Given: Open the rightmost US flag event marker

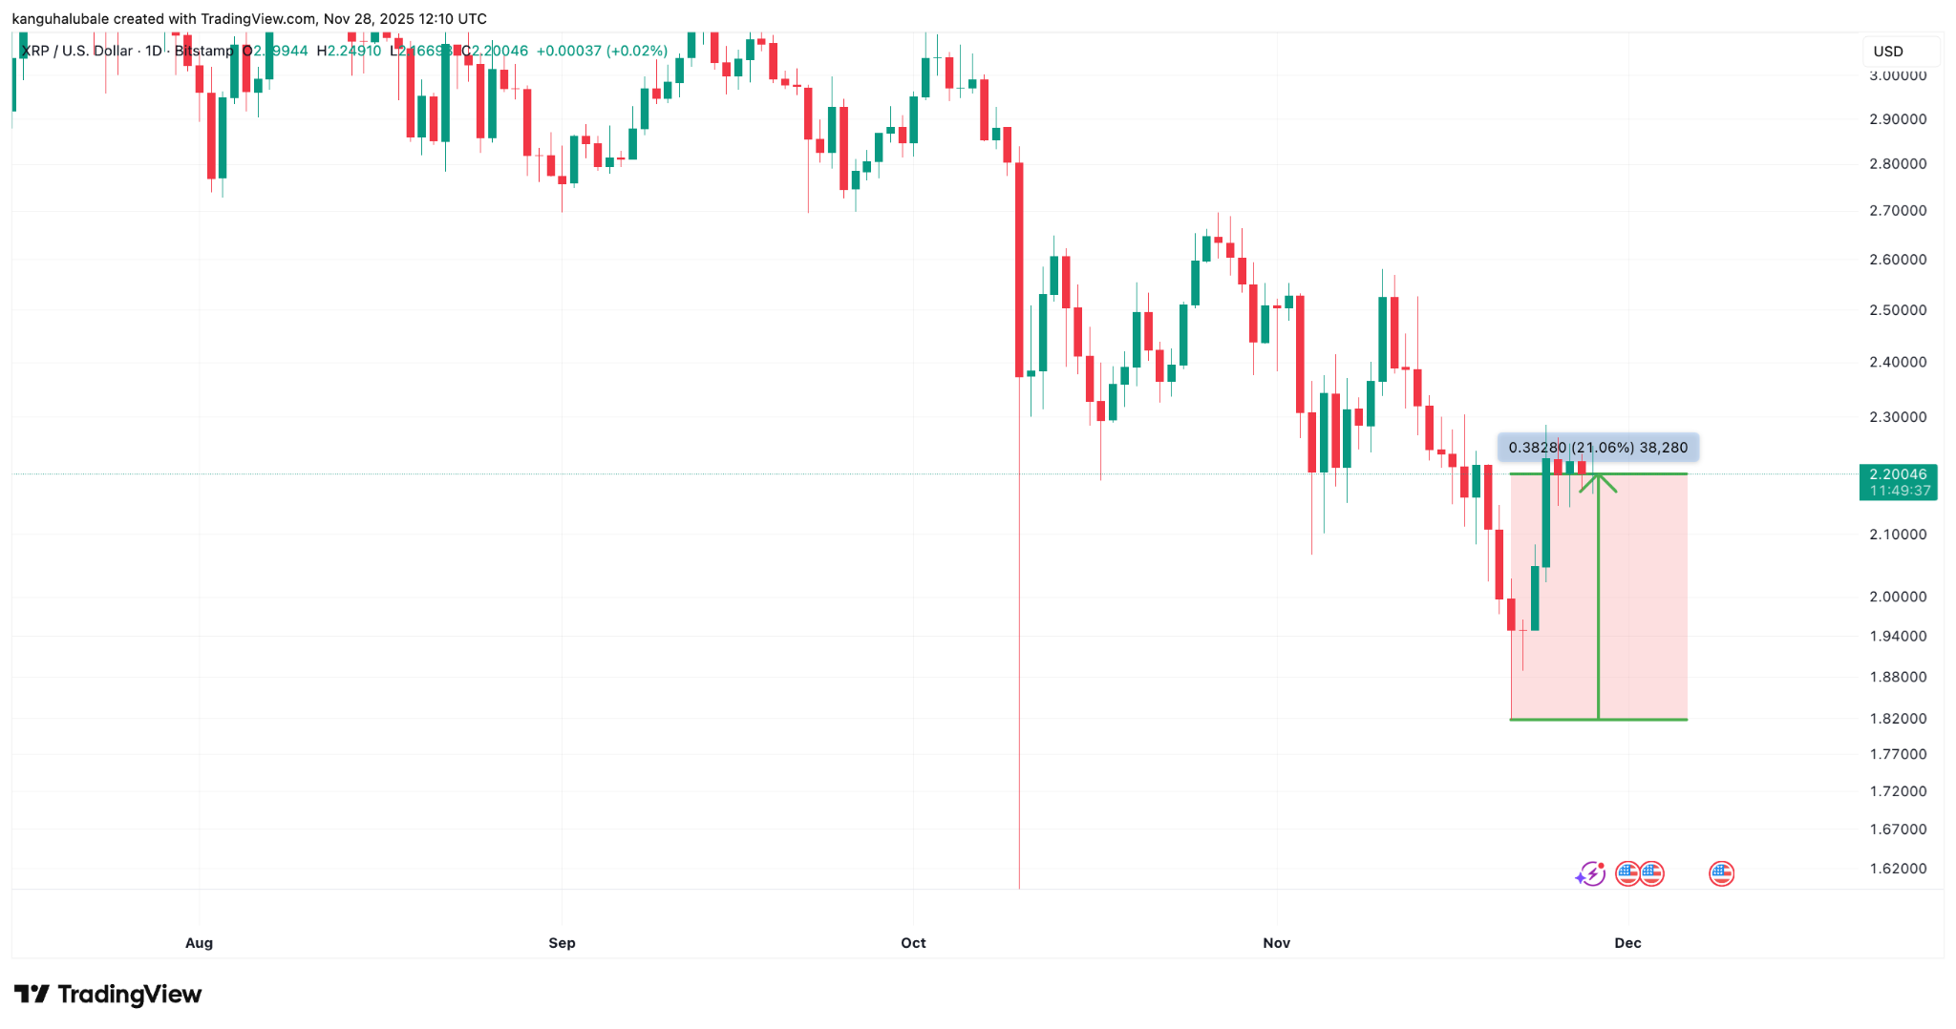Looking at the screenshot, I should click(1721, 873).
